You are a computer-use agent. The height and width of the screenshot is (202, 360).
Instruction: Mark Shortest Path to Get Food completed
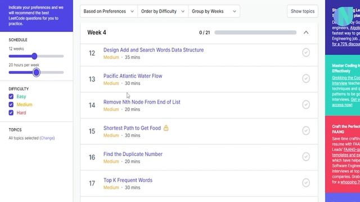pos(306,131)
